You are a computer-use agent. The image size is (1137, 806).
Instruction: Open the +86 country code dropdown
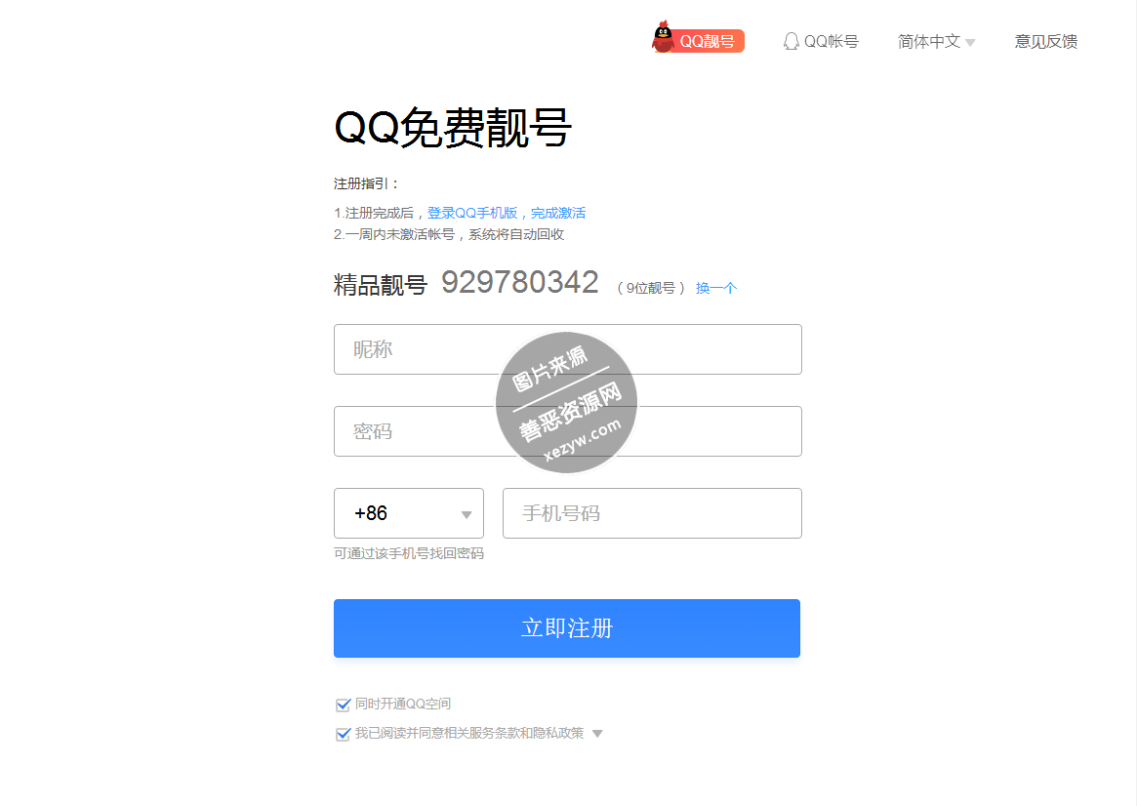tap(409, 513)
